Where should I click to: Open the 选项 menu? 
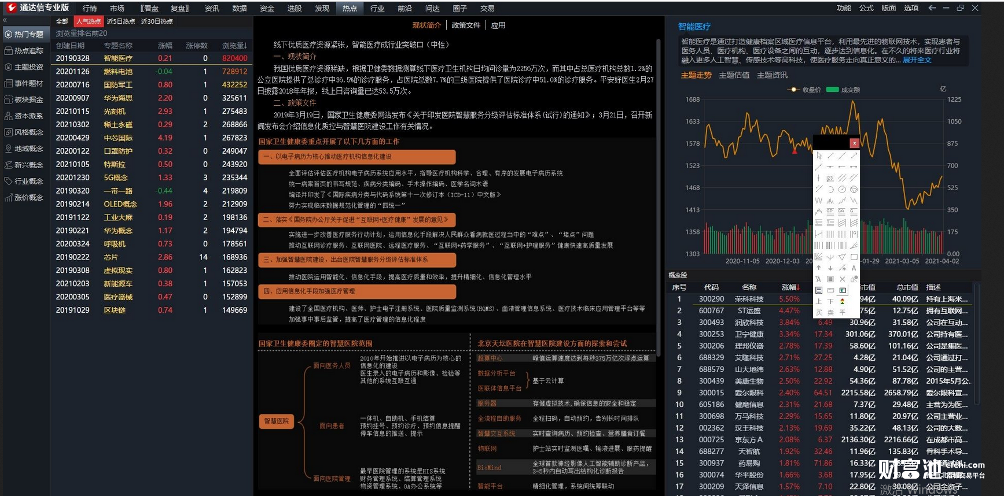[x=911, y=8]
